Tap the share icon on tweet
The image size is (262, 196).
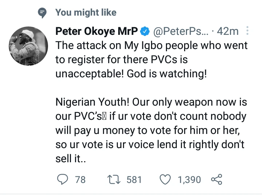[216, 179]
